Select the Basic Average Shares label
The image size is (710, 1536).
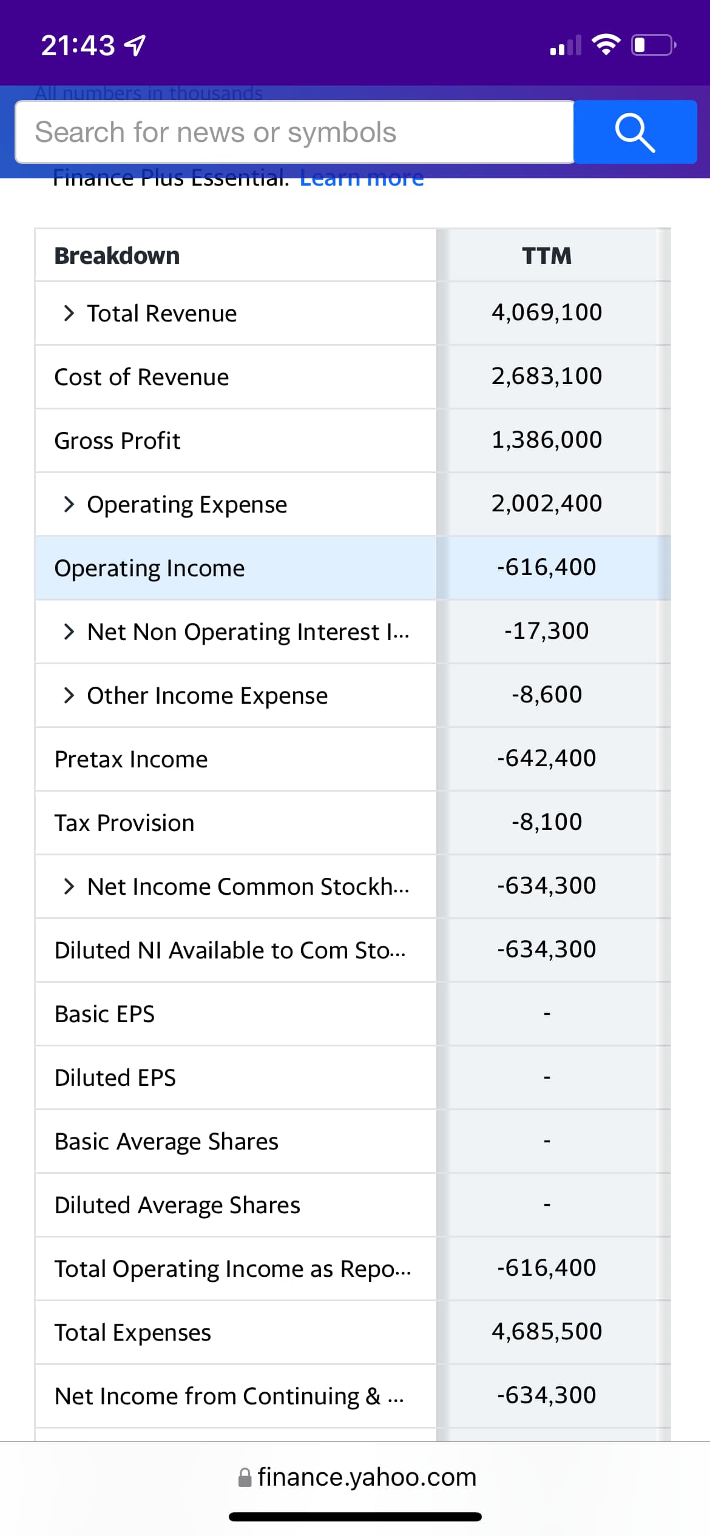tap(167, 1142)
